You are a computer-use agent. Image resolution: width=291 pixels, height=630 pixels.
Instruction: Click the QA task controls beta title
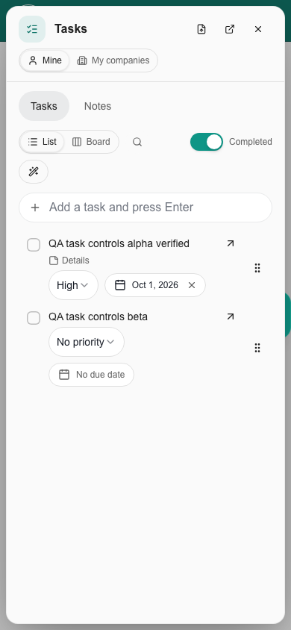tap(98, 316)
